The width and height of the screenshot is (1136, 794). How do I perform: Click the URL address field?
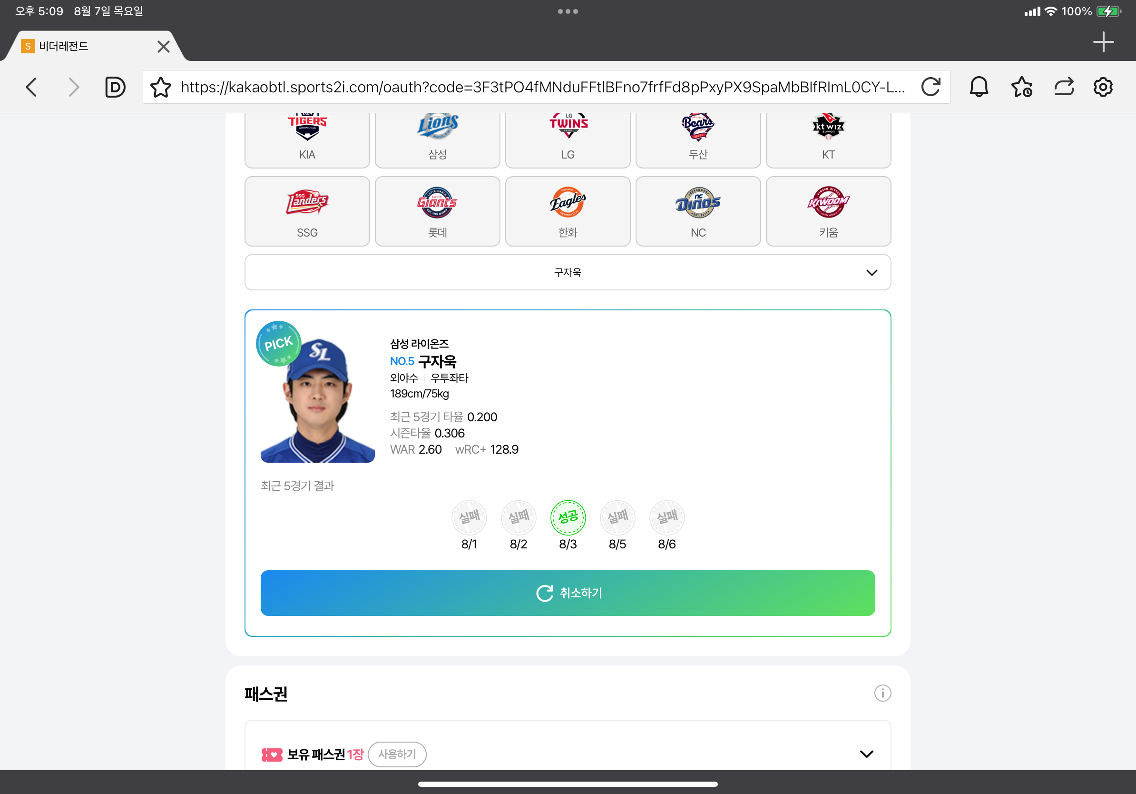pyautogui.click(x=543, y=87)
